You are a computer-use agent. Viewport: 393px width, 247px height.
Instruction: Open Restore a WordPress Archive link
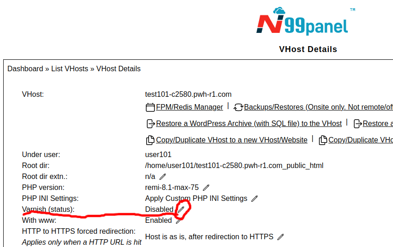[249, 124]
